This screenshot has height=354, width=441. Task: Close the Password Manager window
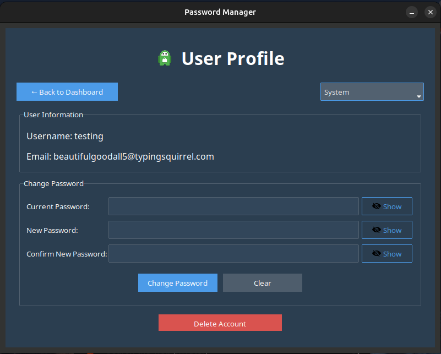click(430, 12)
